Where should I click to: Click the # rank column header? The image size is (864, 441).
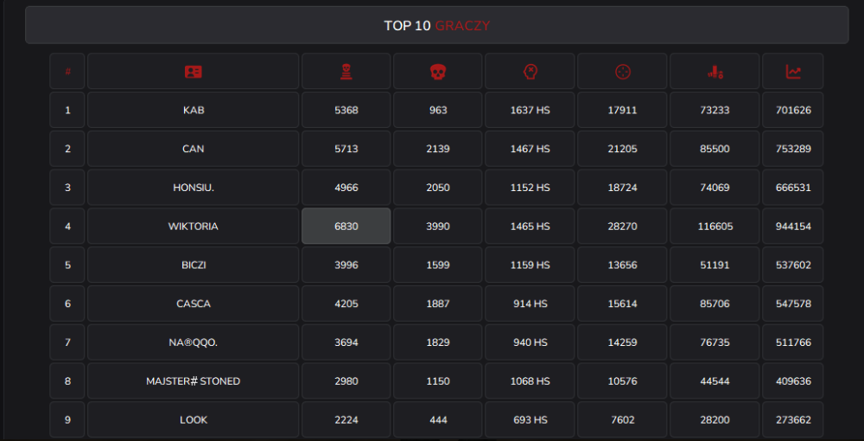click(x=67, y=71)
